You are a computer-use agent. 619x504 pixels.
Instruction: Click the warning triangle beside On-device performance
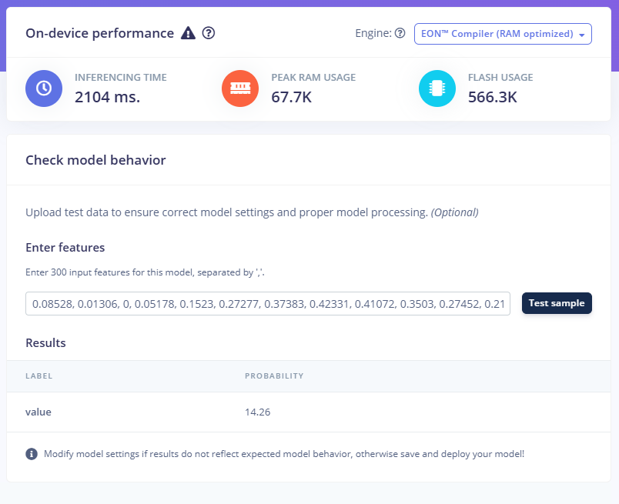[x=188, y=33]
